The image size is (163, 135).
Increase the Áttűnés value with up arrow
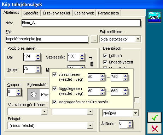coord(130,123)
